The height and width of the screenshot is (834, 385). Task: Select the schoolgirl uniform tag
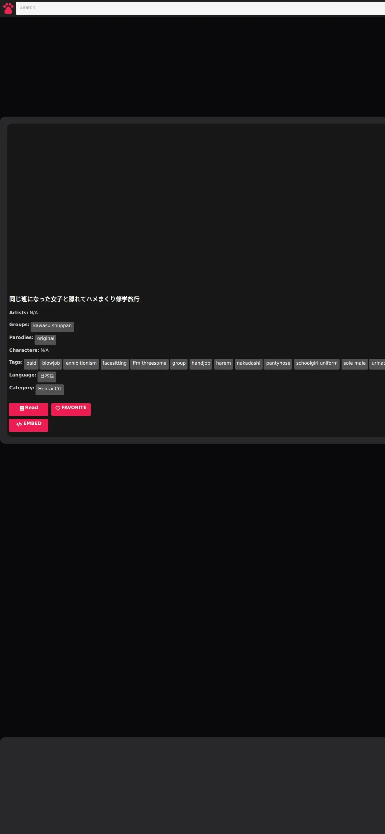pyautogui.click(x=317, y=364)
